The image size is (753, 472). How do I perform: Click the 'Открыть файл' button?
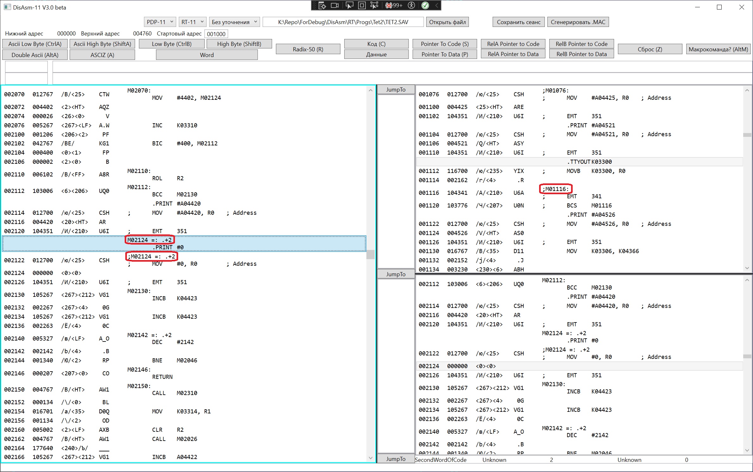(447, 22)
